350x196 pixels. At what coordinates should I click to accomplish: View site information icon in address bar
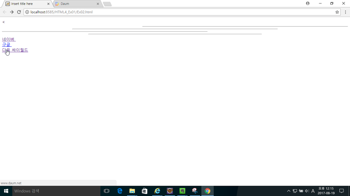coord(27,12)
